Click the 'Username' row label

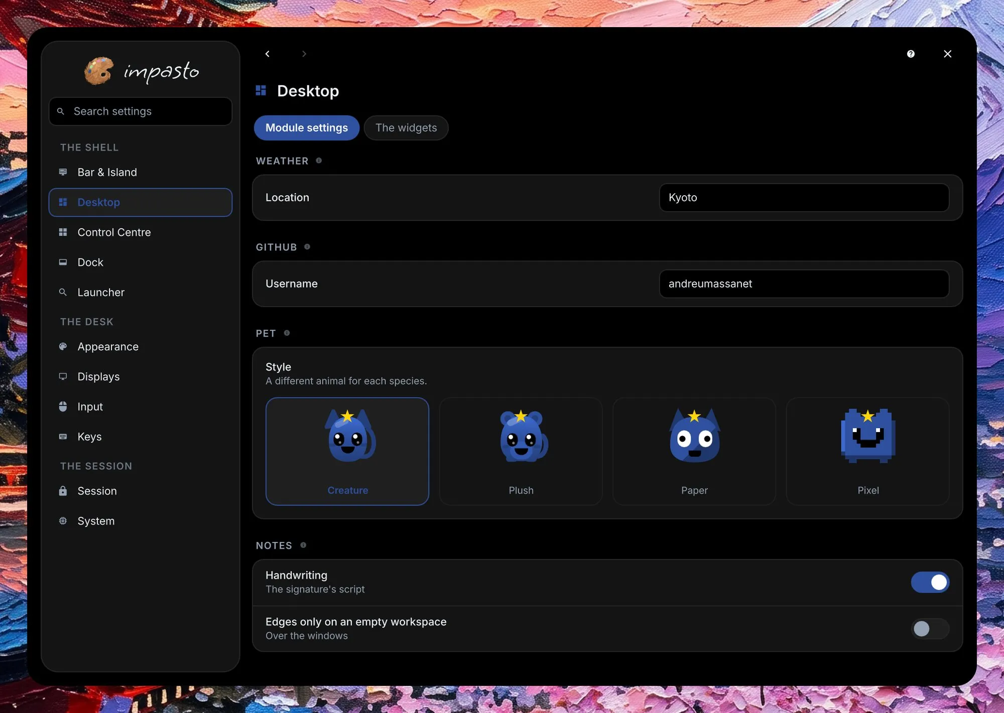pos(292,284)
